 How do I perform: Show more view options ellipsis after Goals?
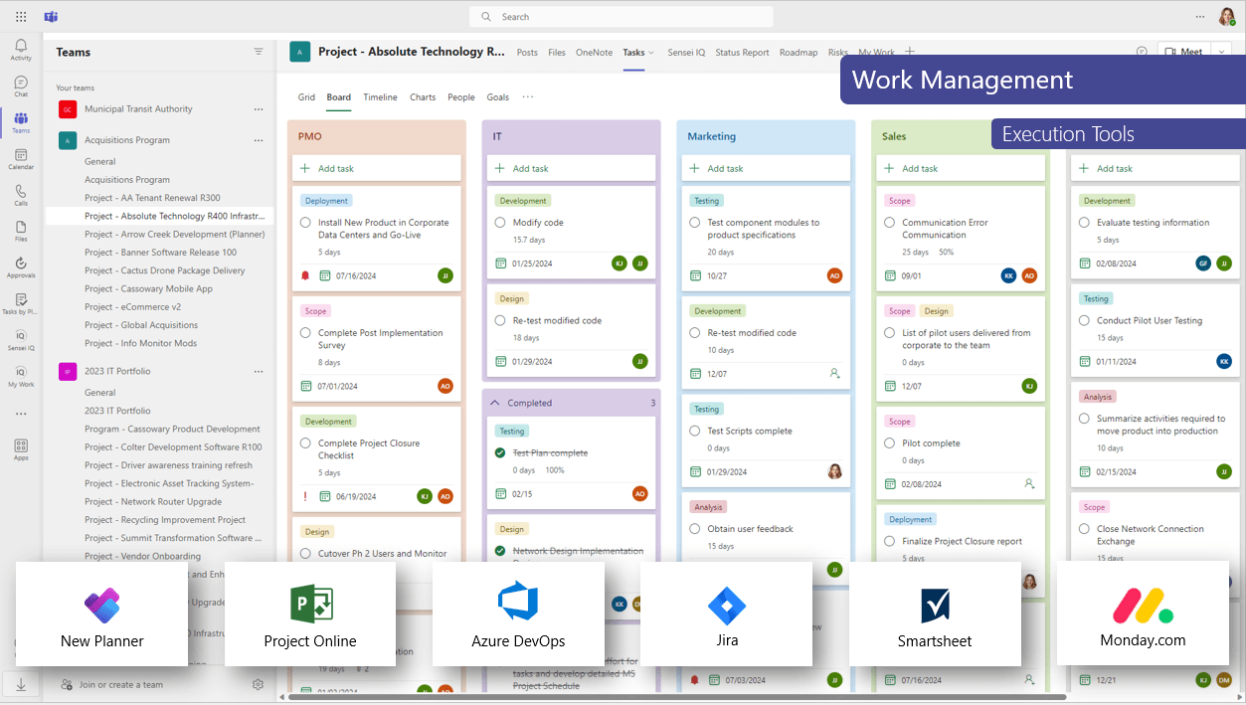click(528, 97)
